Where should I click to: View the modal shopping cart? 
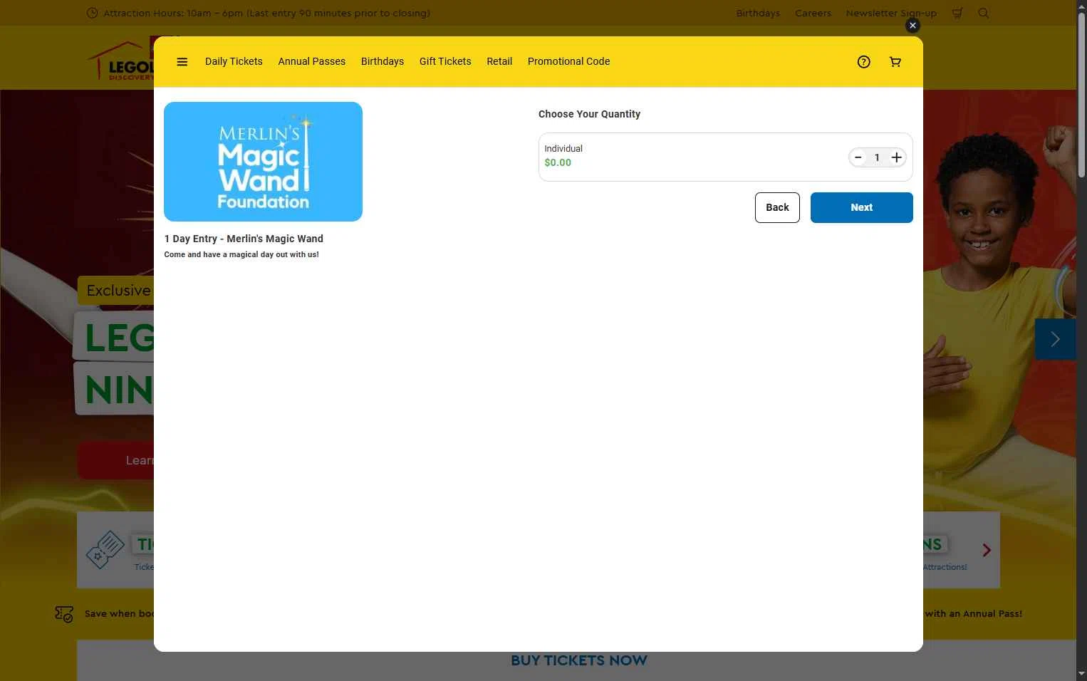pos(895,62)
